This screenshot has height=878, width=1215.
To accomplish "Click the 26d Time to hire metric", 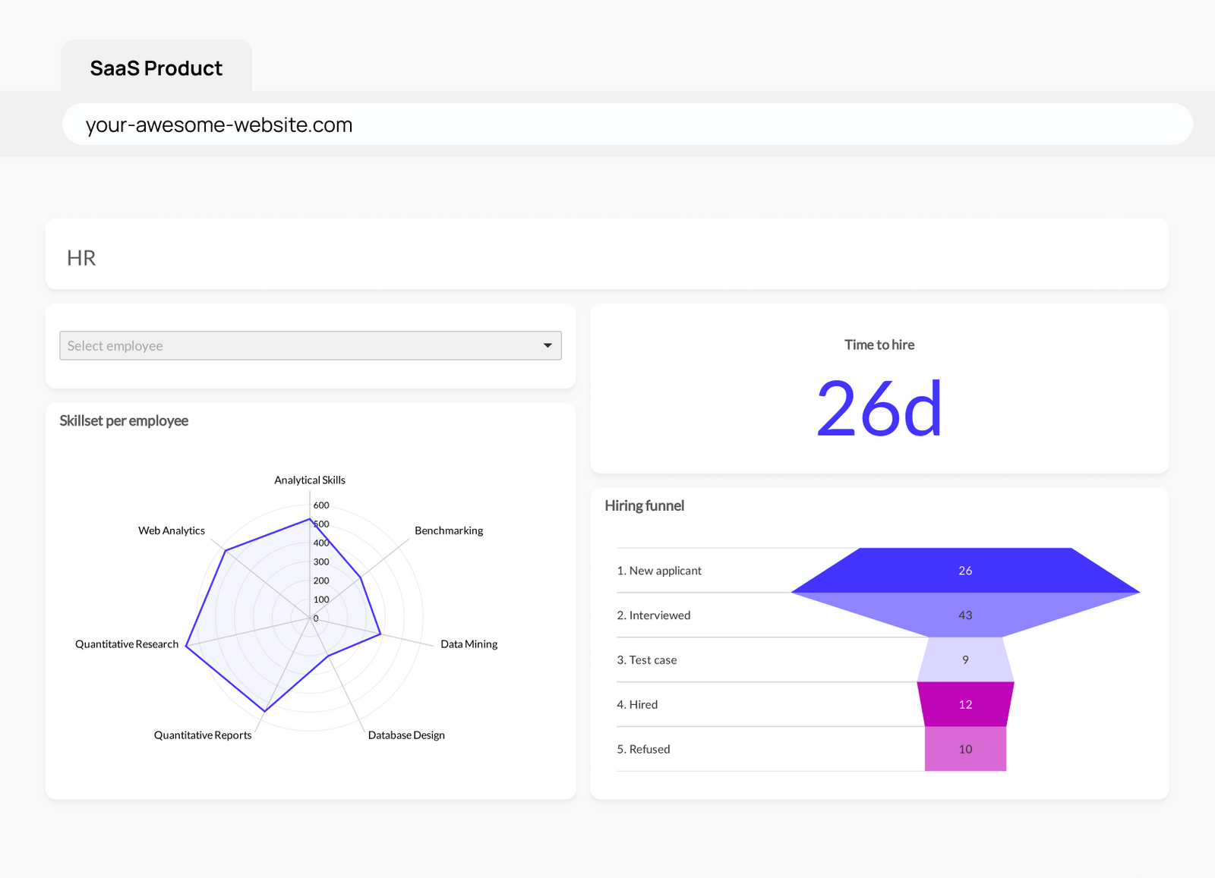I will [879, 409].
